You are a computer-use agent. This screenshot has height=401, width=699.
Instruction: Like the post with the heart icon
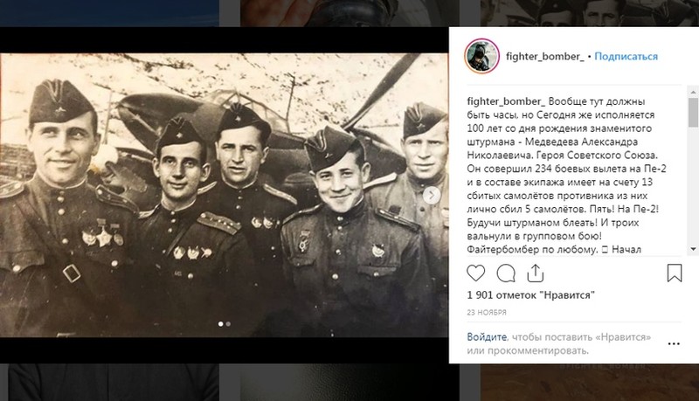coord(475,273)
